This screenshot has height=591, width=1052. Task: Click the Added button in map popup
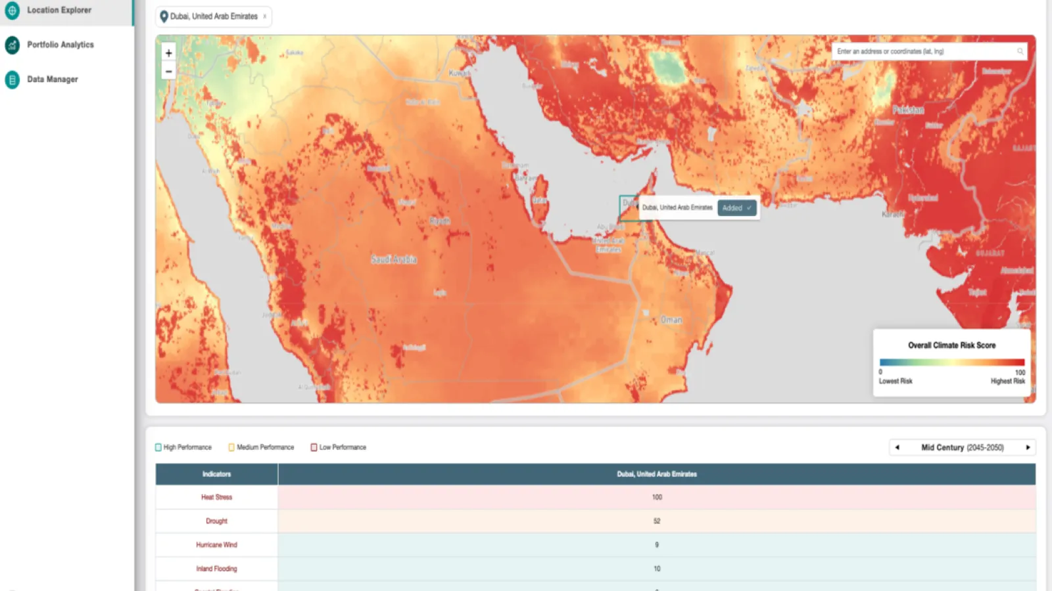pyautogui.click(x=736, y=208)
